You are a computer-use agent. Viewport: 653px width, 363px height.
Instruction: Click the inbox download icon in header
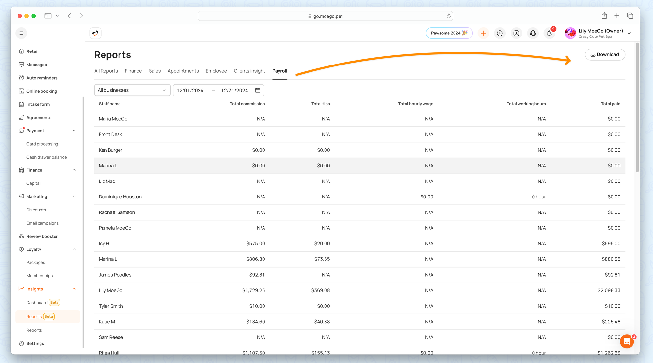point(516,33)
